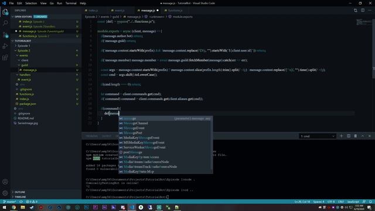Click the CRLF end-of-line setting

341,202
